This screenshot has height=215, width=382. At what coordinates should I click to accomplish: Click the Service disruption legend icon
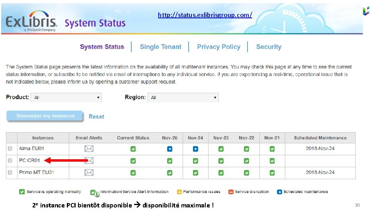231,192
